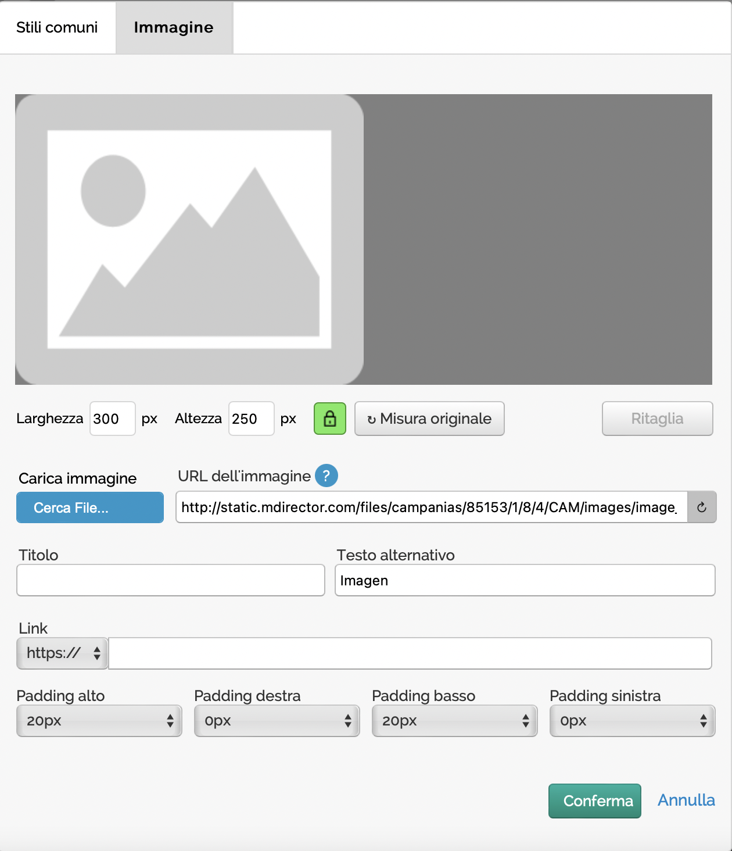Edit the Testo alternativo field
The image size is (732, 851).
click(525, 580)
